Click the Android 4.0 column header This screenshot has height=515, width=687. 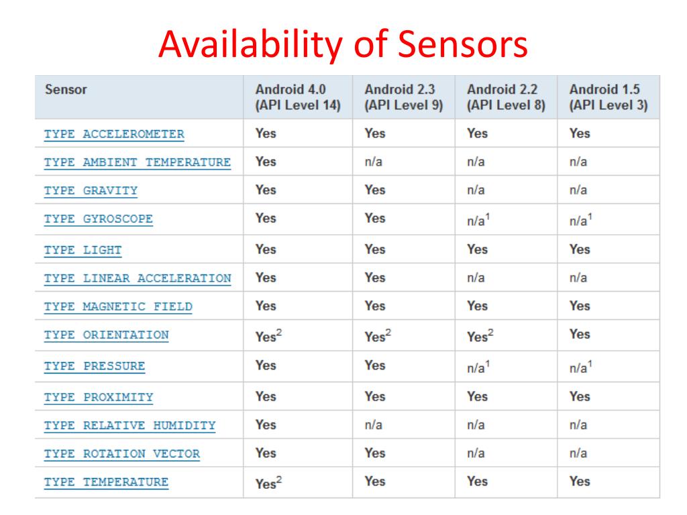click(298, 97)
